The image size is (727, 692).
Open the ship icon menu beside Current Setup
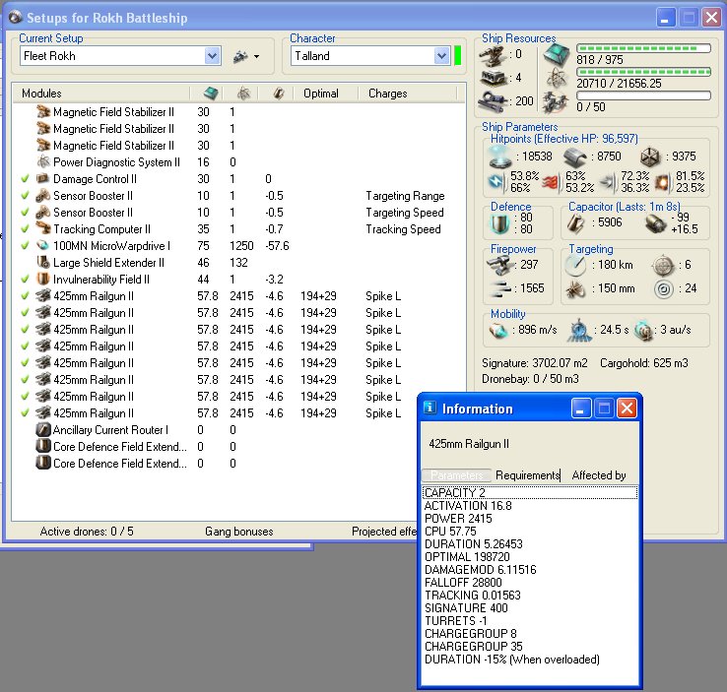tap(245, 56)
